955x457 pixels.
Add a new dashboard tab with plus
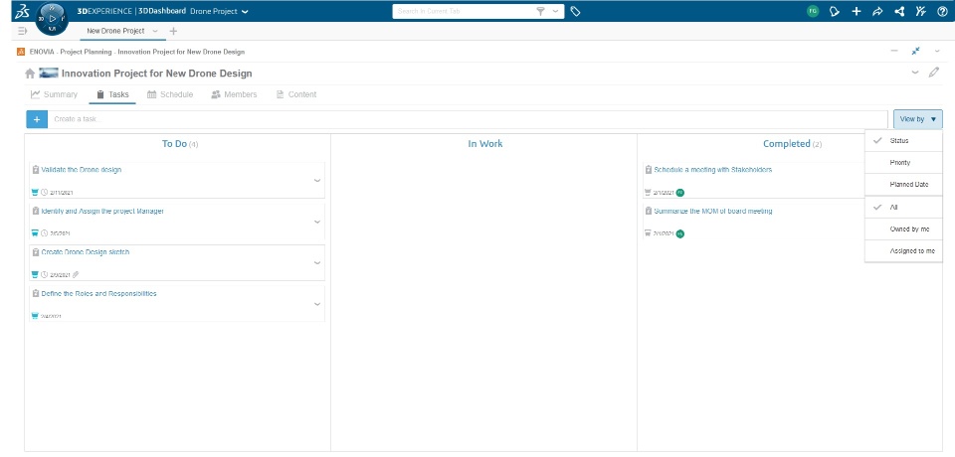tap(173, 31)
